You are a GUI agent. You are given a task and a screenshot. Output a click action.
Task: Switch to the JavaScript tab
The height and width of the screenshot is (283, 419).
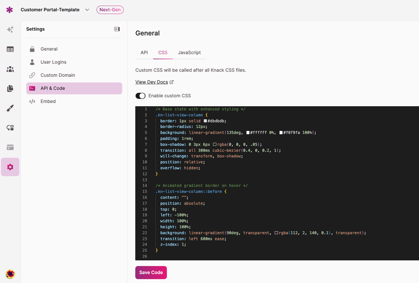click(189, 53)
